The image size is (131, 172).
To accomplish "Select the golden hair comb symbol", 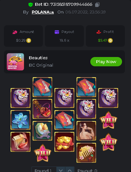I will click(86, 153).
